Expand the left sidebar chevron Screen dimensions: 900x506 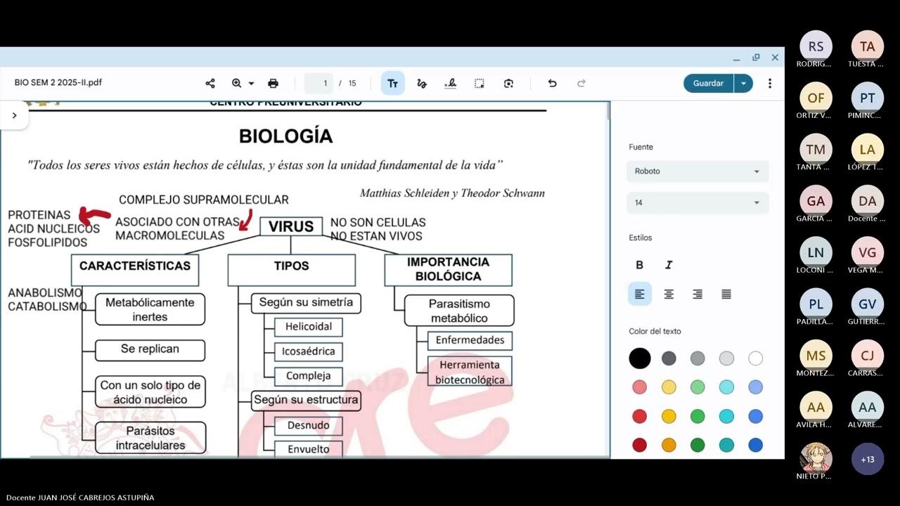click(14, 115)
